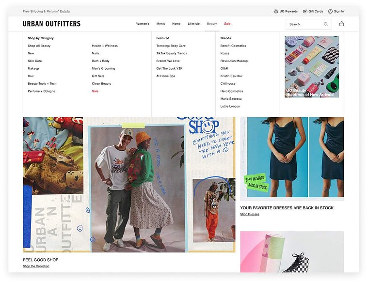Select Clean Beauty

(101, 83)
